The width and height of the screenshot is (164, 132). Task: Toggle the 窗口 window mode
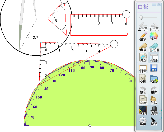pos(154,58)
